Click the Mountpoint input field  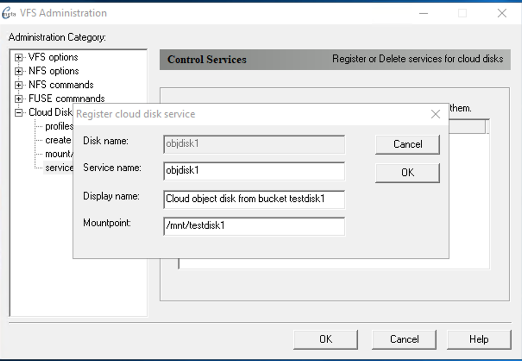click(254, 226)
